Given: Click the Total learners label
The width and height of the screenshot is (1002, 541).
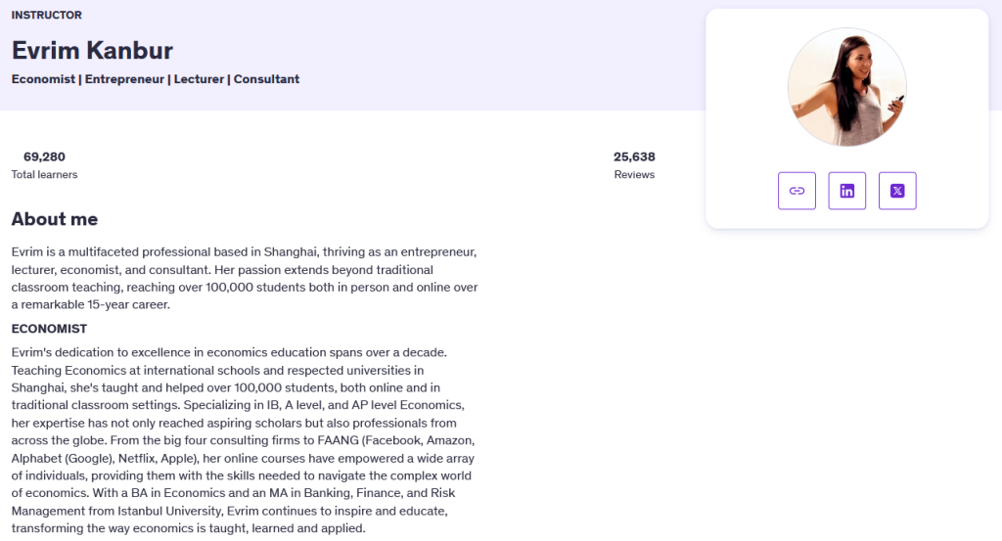Looking at the screenshot, I should (x=44, y=174).
